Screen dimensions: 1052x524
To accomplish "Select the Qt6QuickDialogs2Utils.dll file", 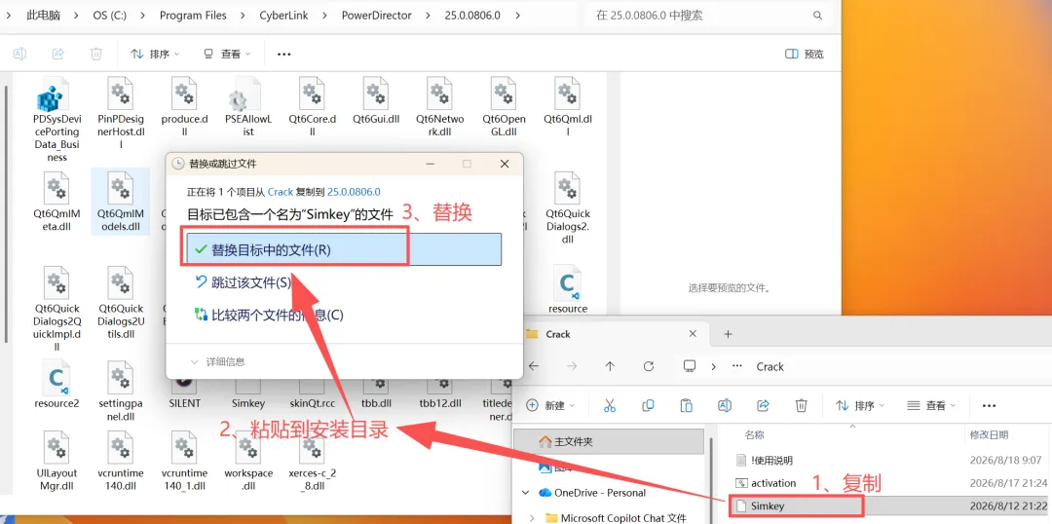I will 121,302.
